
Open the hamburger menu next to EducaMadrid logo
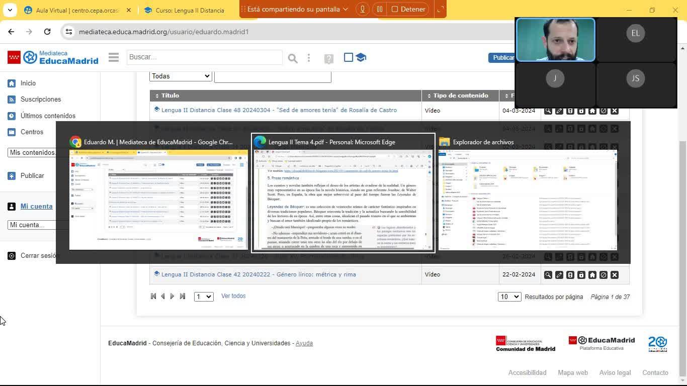coord(114,57)
